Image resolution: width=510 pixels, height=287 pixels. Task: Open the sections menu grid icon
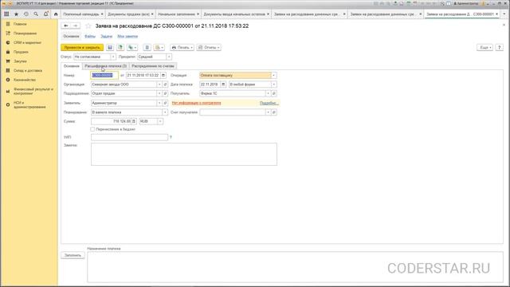coord(6,14)
